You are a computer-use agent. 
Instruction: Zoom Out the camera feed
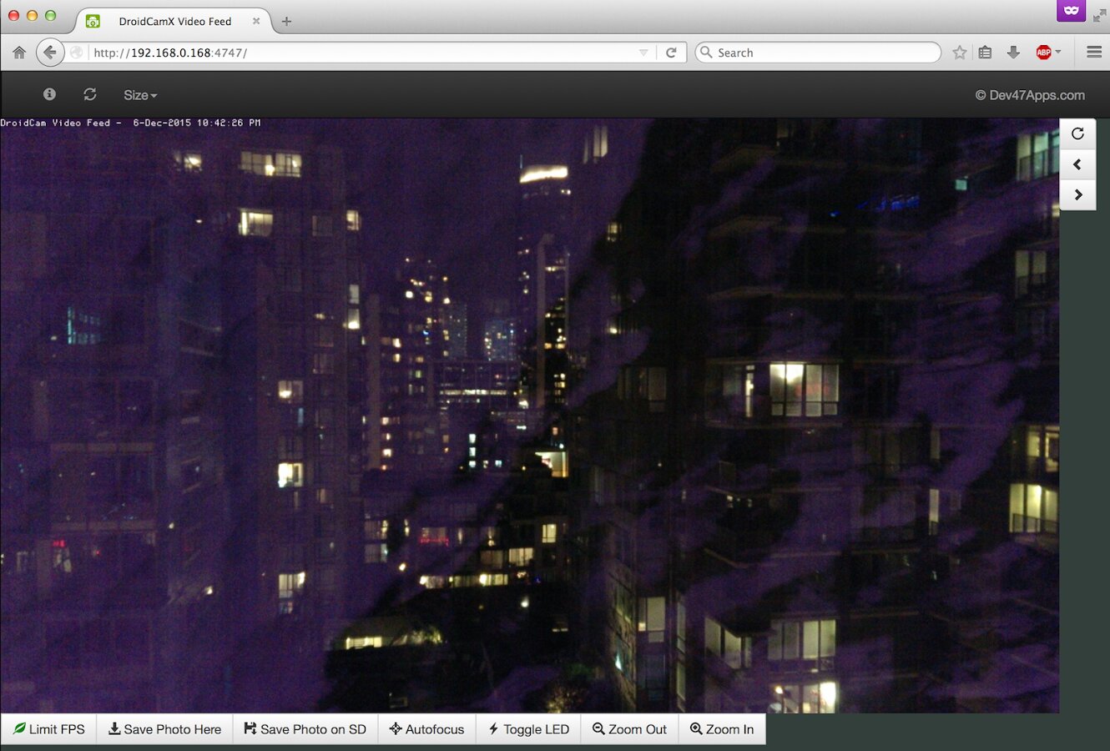(629, 728)
